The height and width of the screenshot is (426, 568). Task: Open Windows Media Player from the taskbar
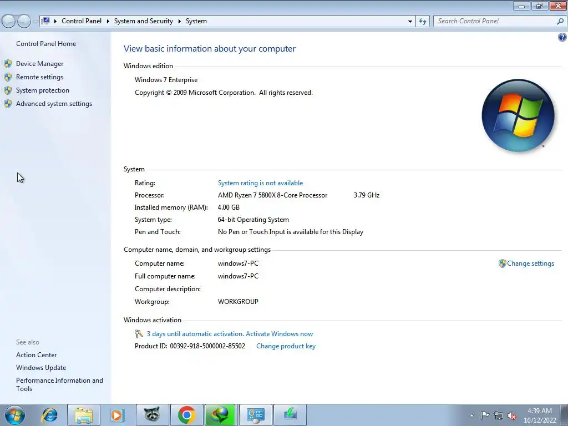pyautogui.click(x=118, y=415)
